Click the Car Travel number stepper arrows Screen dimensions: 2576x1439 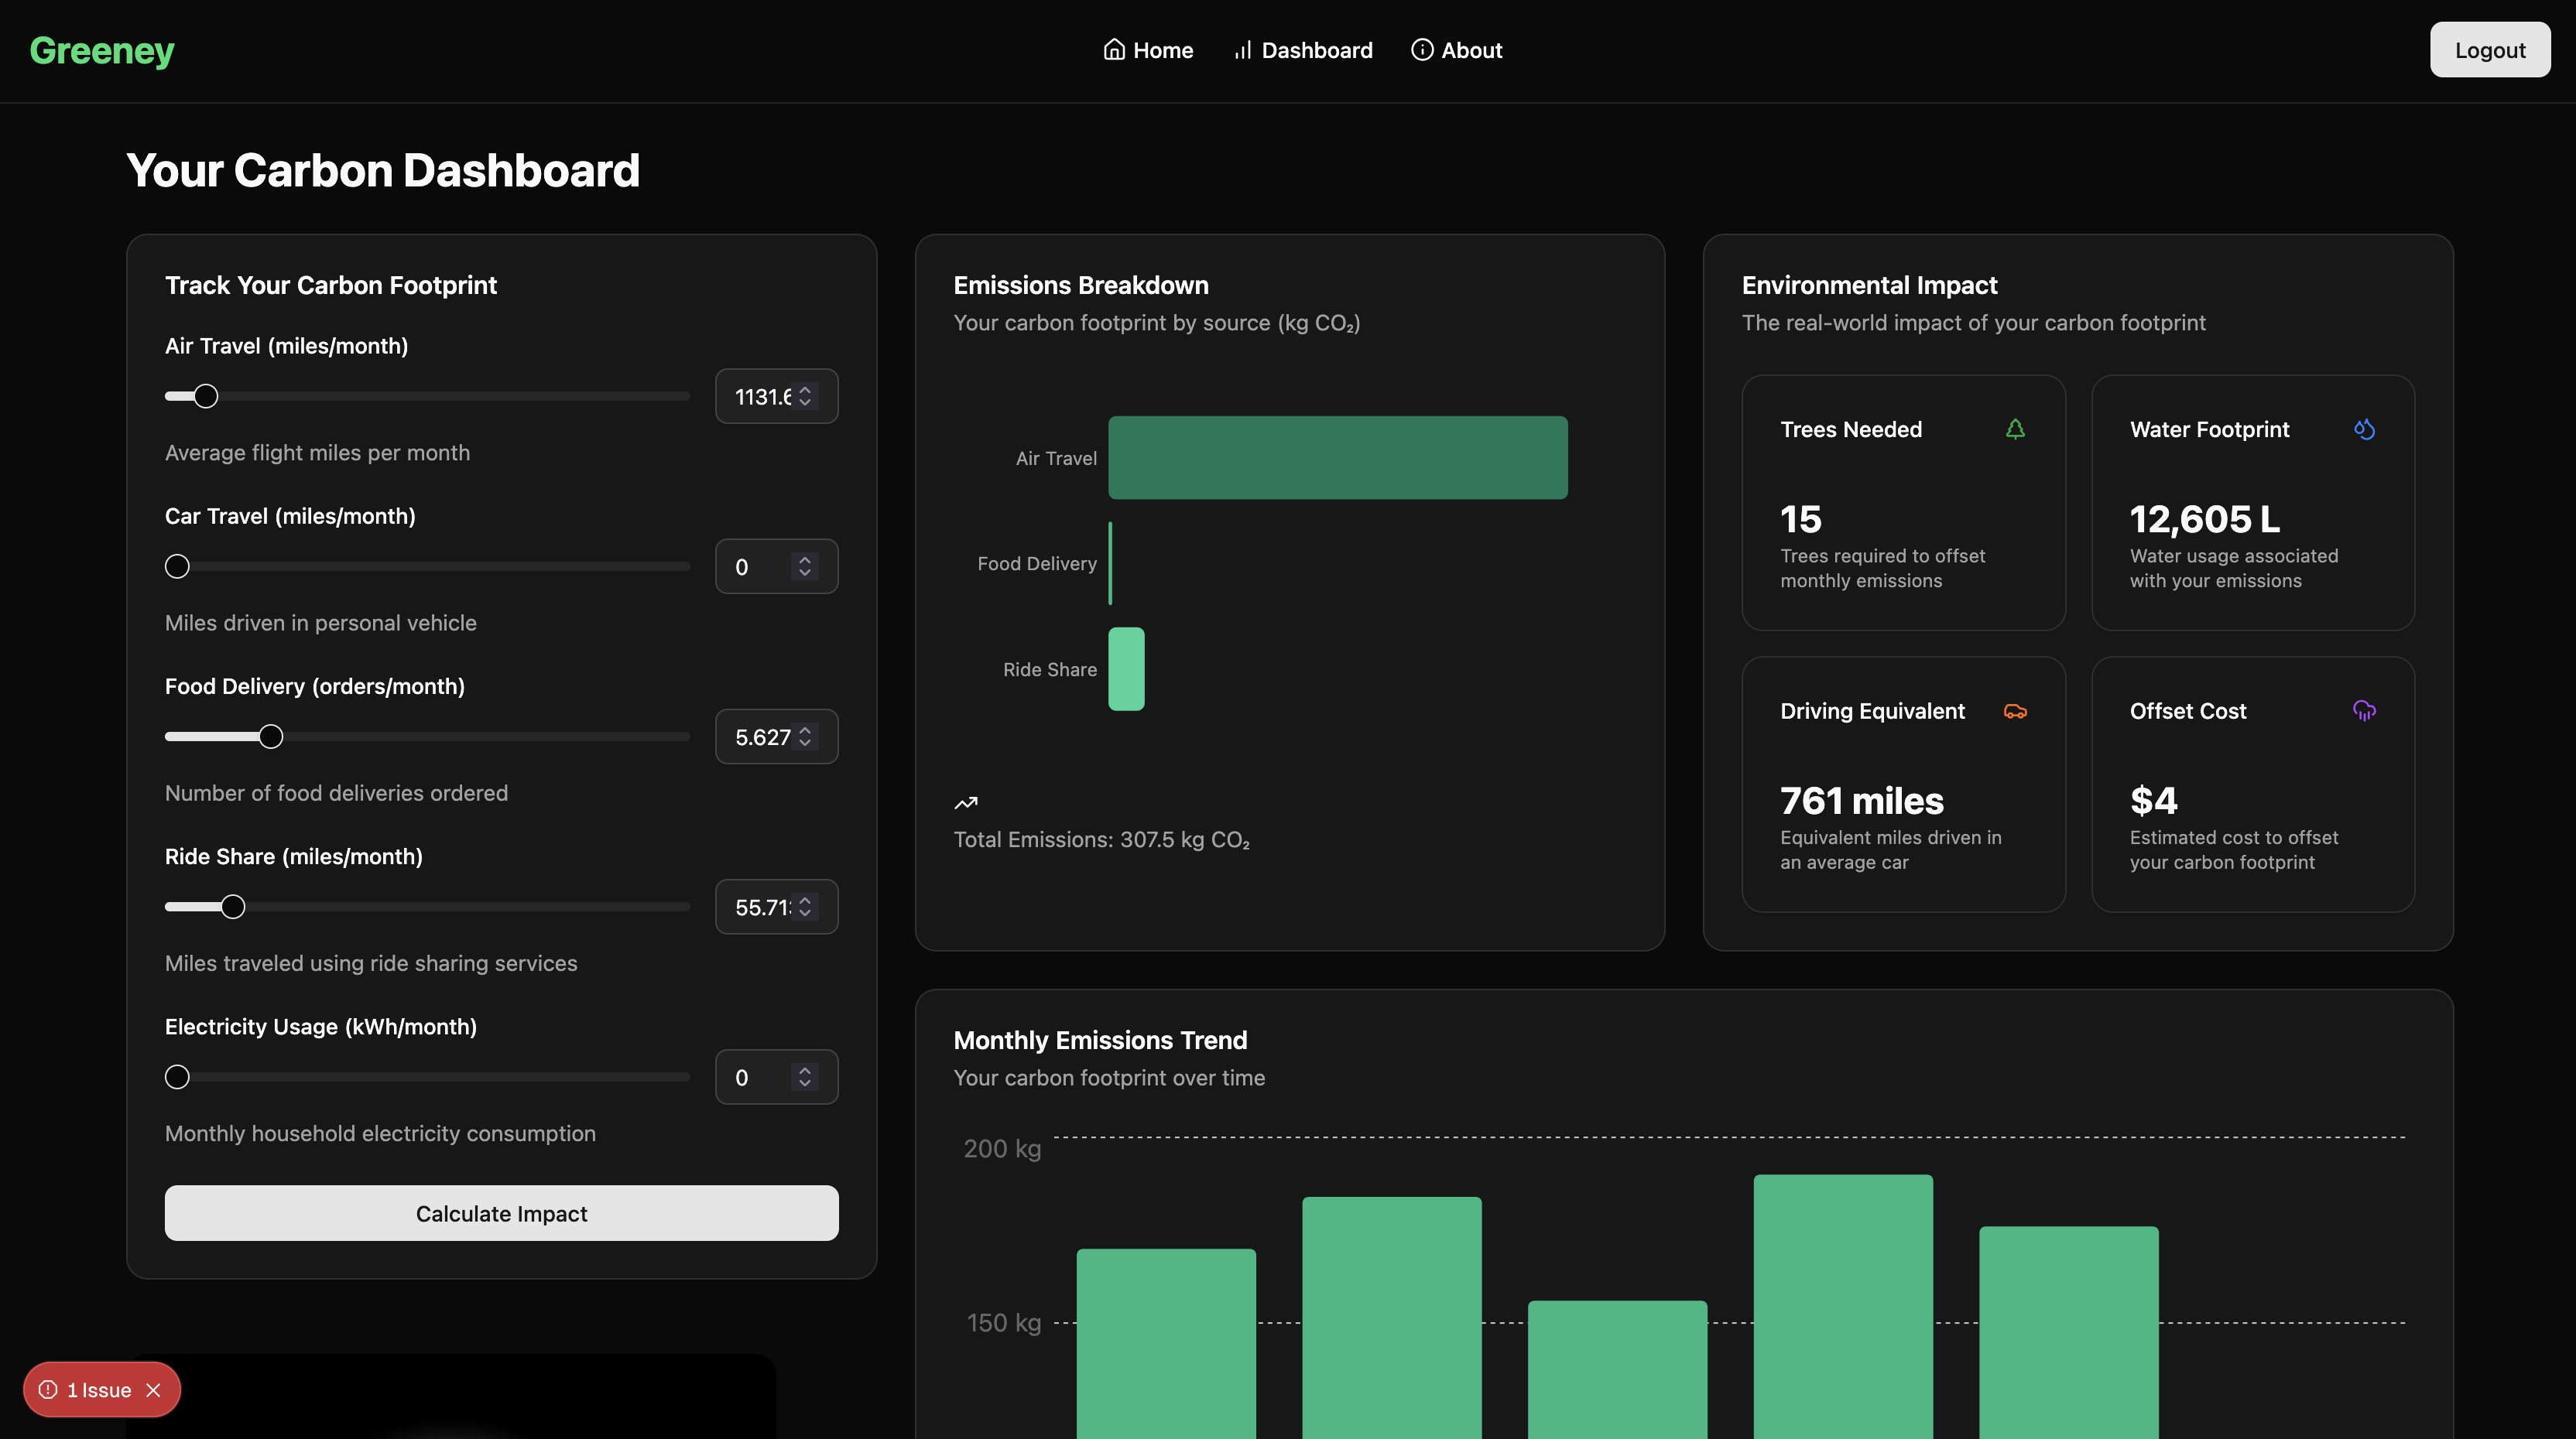[x=805, y=566]
